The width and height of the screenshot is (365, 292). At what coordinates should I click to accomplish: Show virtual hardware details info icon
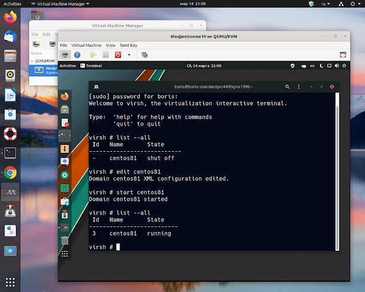tap(77, 55)
